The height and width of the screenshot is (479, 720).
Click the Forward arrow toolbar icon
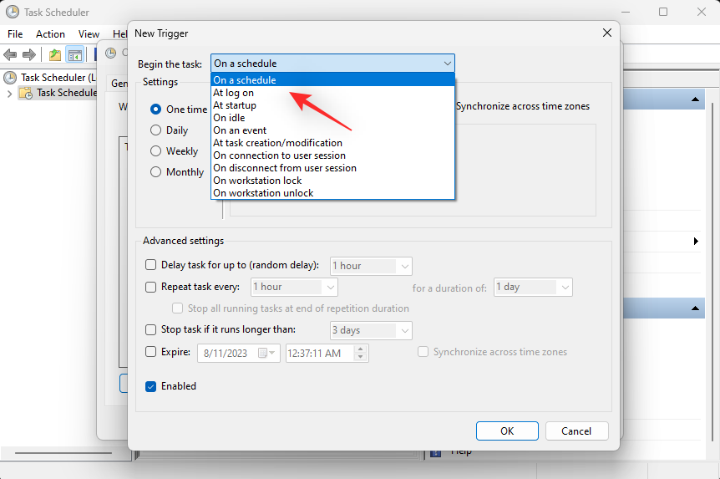tap(29, 55)
